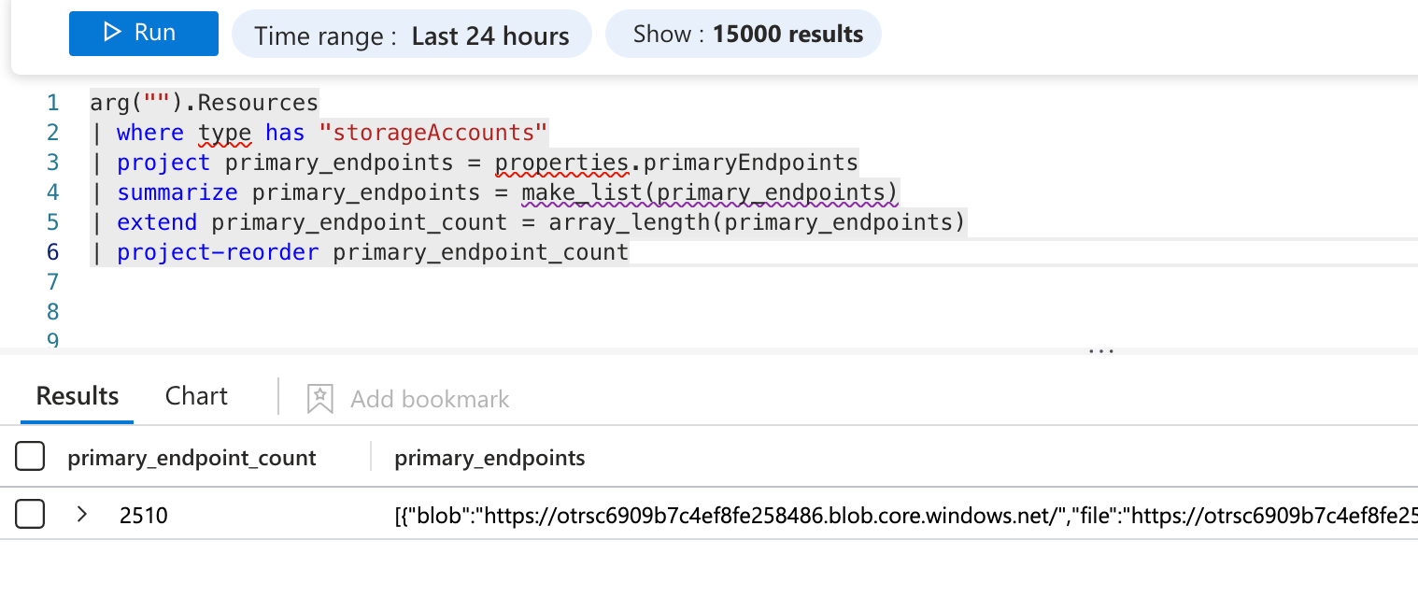Click the Run query button
The image size is (1418, 611).
tap(143, 34)
